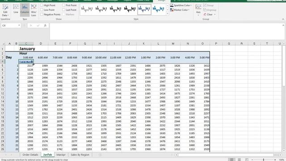Viewport: 286px width, 161px height.
Task: Switch sparkline type to Win/Loss
Action: point(34,10)
